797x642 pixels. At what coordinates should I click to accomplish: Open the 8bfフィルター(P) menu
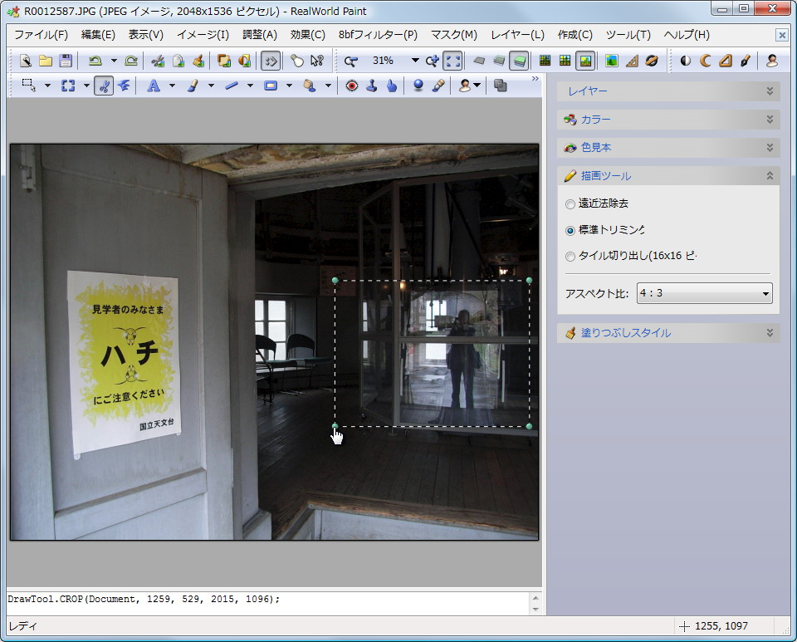tap(379, 35)
